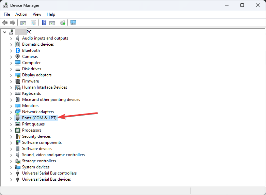
Task: Select the Security devices label
Action: pos(36,136)
